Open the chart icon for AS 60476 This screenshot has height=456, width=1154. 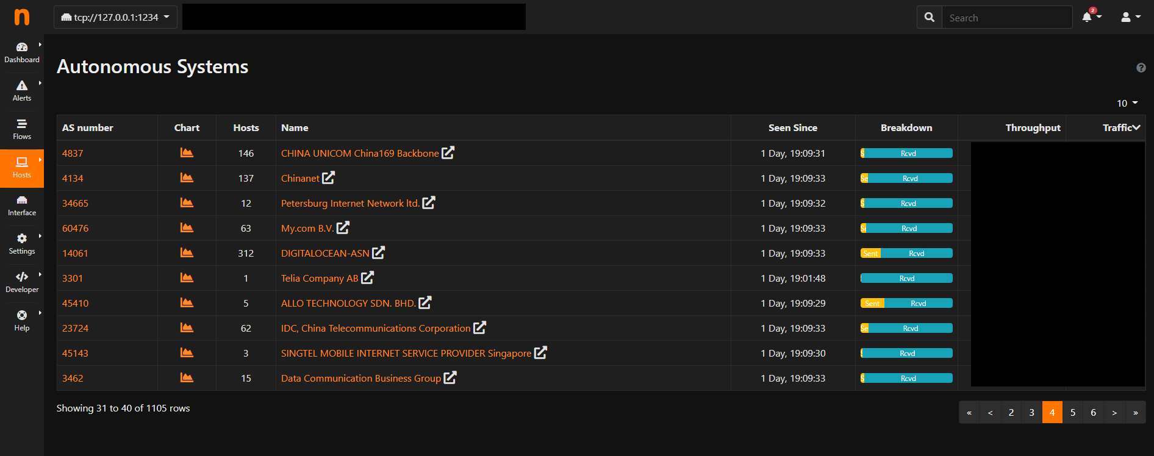click(x=187, y=227)
